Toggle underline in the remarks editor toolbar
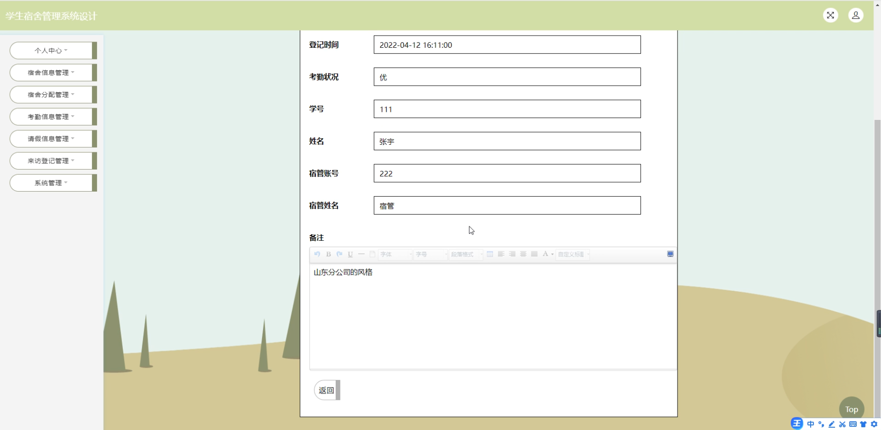881x430 pixels. 350,254
